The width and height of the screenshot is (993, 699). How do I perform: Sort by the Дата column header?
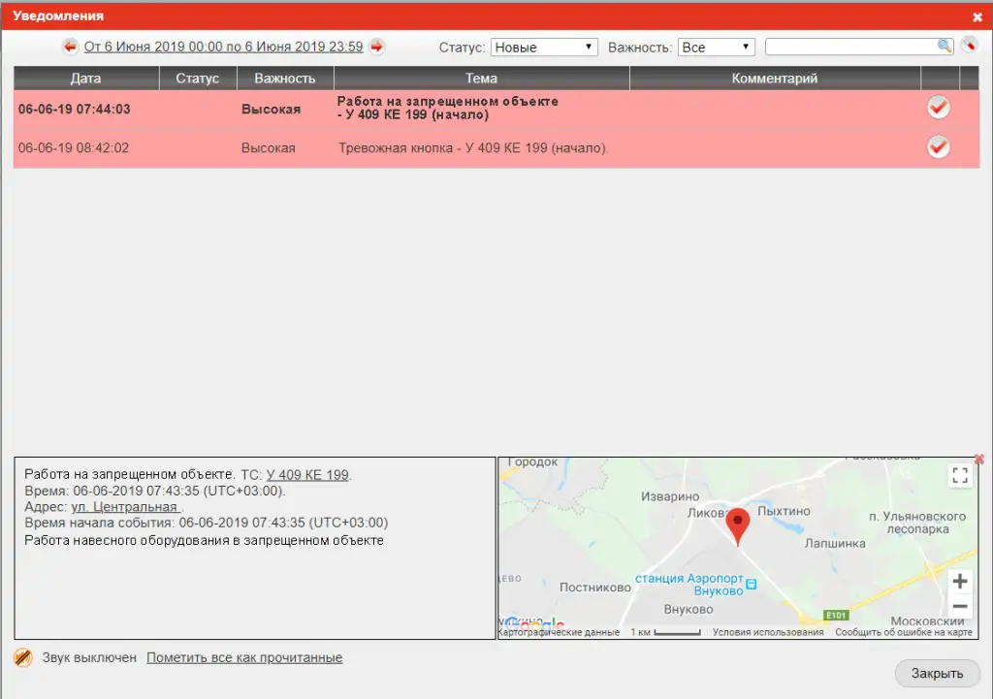click(85, 79)
